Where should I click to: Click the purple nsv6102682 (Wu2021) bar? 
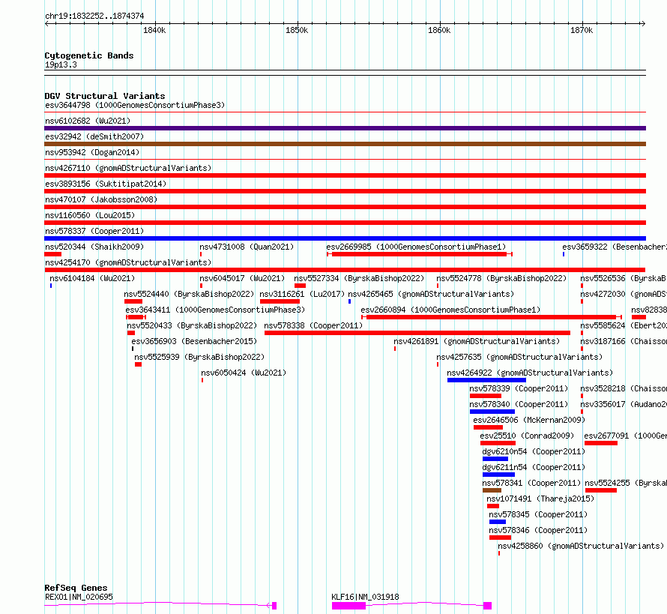[345, 128]
